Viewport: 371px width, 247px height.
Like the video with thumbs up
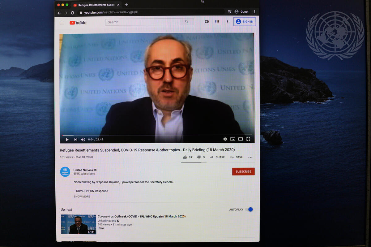tap(185, 157)
